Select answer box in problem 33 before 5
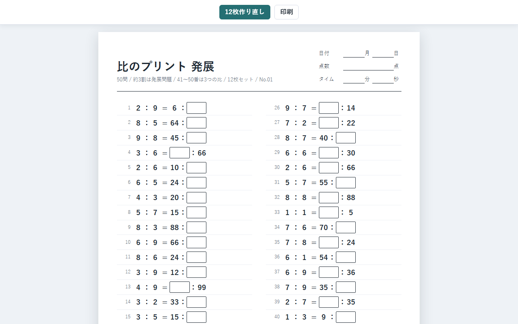The height and width of the screenshot is (324, 518). [x=329, y=213]
